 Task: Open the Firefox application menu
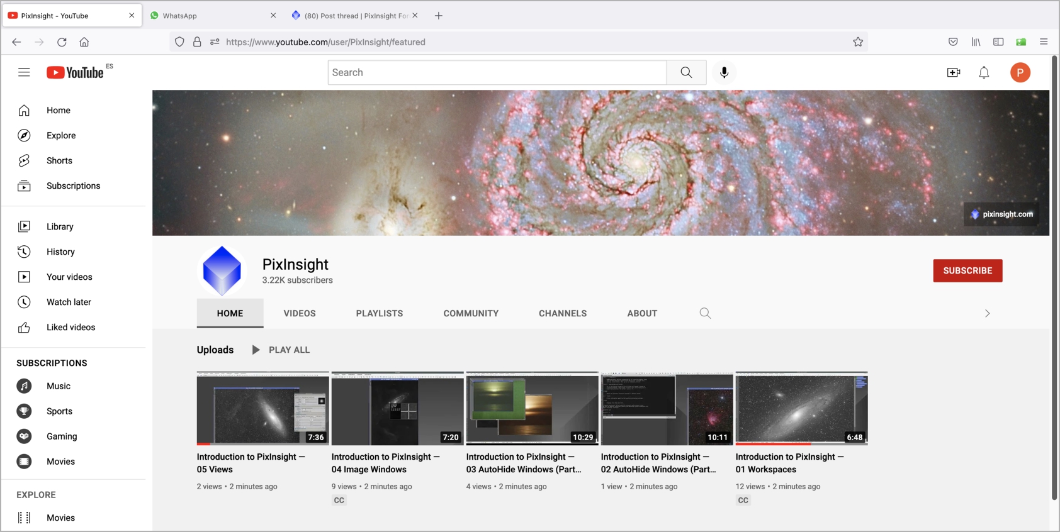point(1044,42)
